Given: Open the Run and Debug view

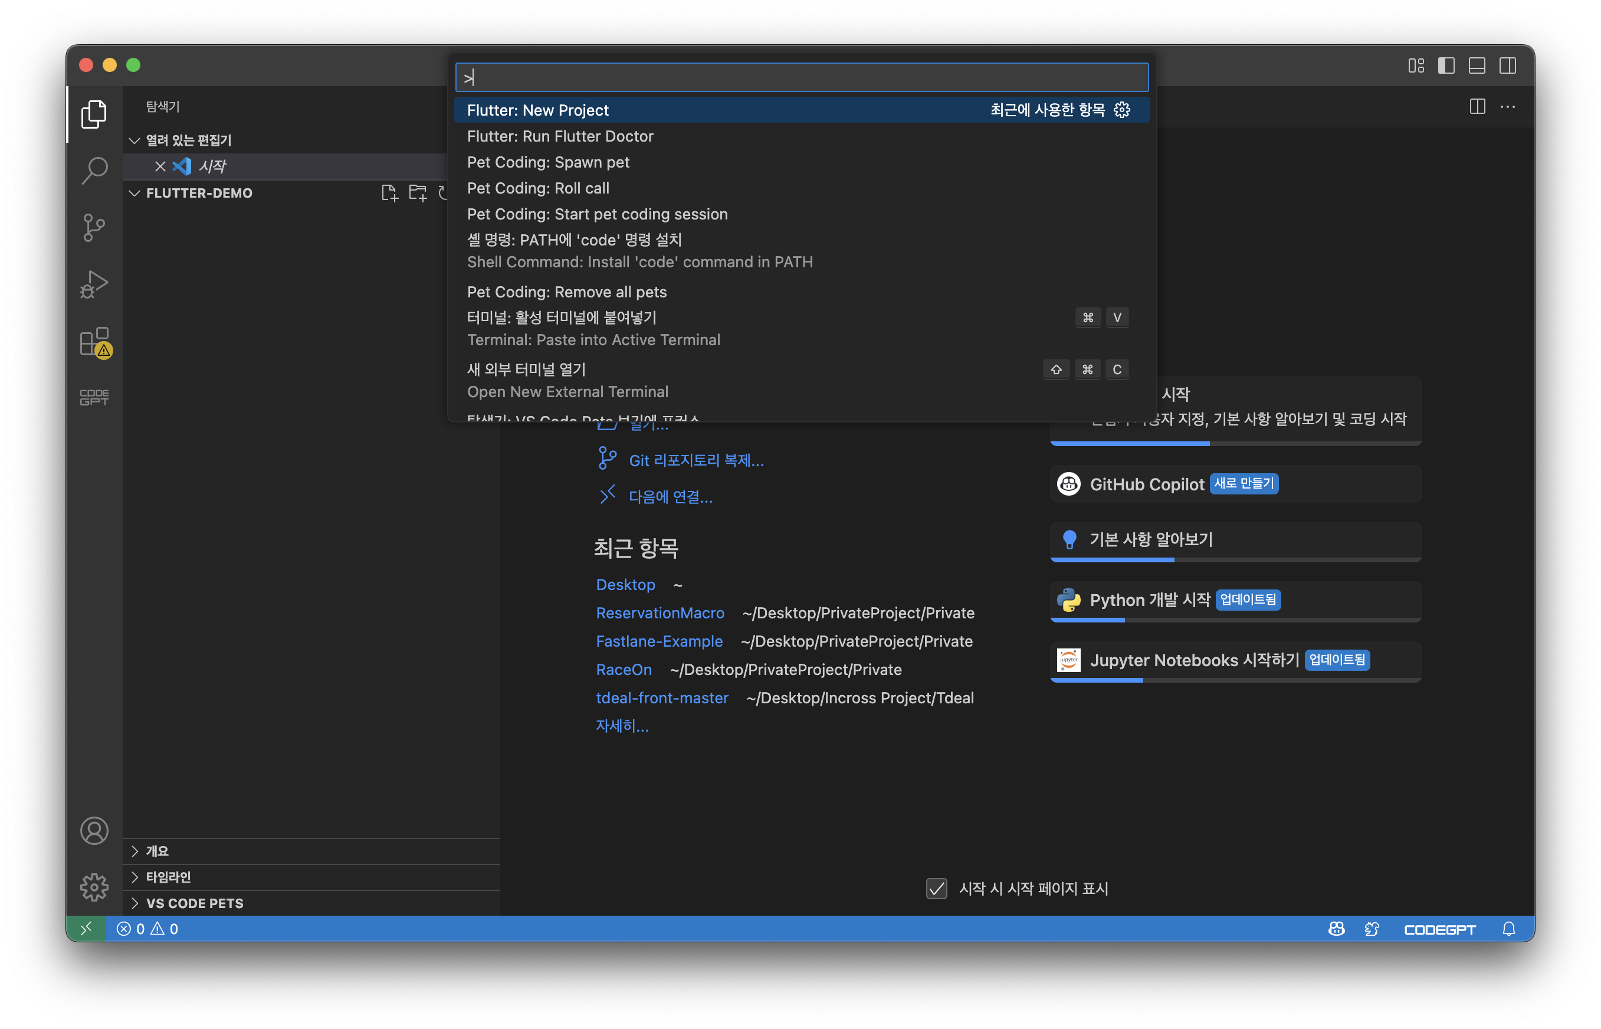Looking at the screenshot, I should pos(94,284).
